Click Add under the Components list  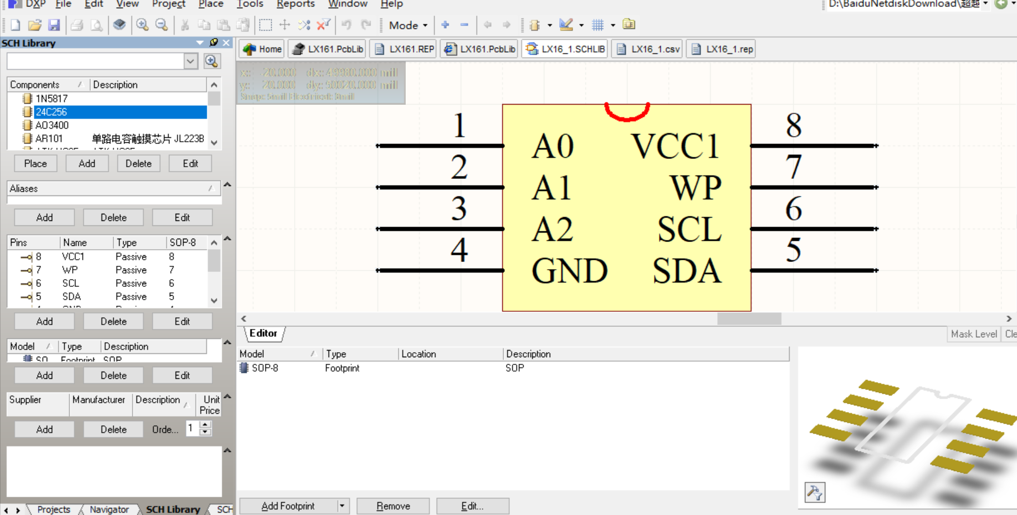87,163
